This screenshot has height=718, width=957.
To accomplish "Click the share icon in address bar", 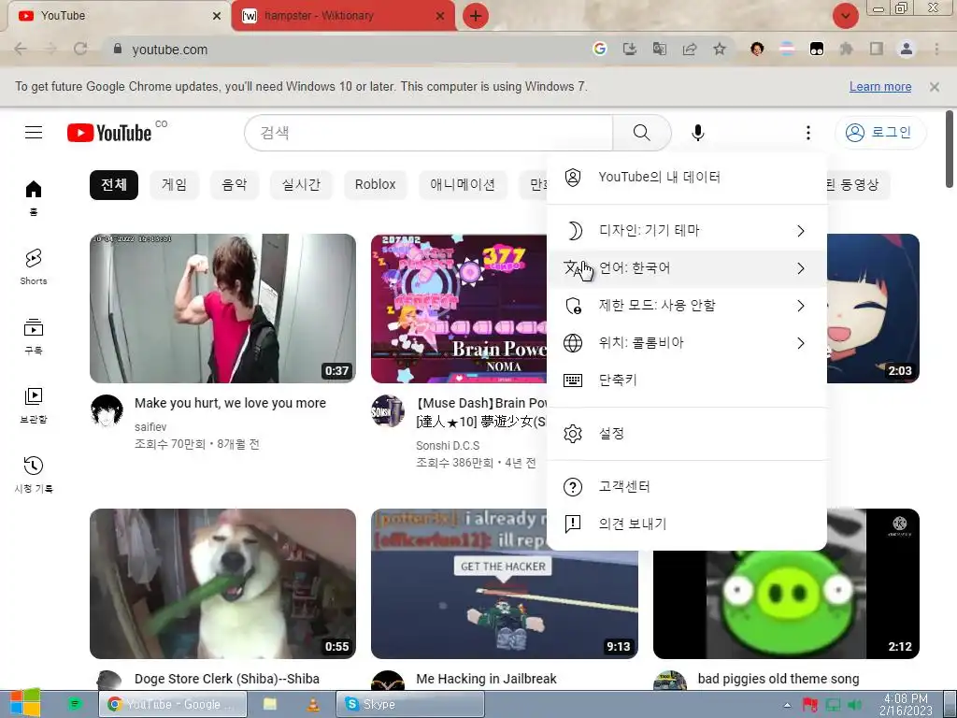I will coord(690,49).
